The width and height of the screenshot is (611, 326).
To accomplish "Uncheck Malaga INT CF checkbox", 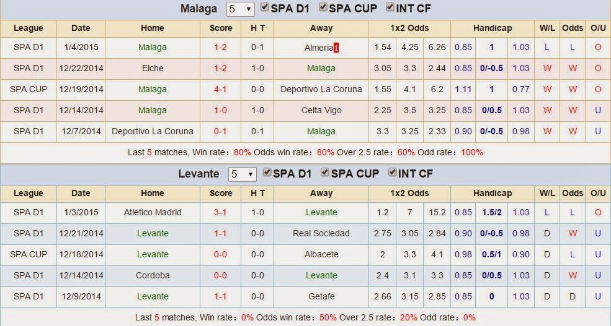I will (390, 7).
